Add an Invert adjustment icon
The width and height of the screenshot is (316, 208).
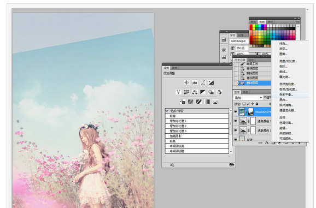183,102
